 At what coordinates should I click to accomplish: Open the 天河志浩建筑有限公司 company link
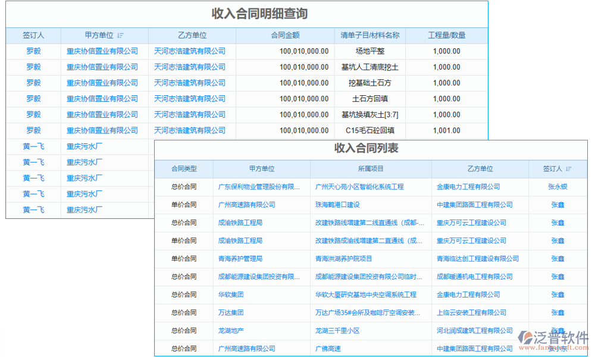coord(189,51)
